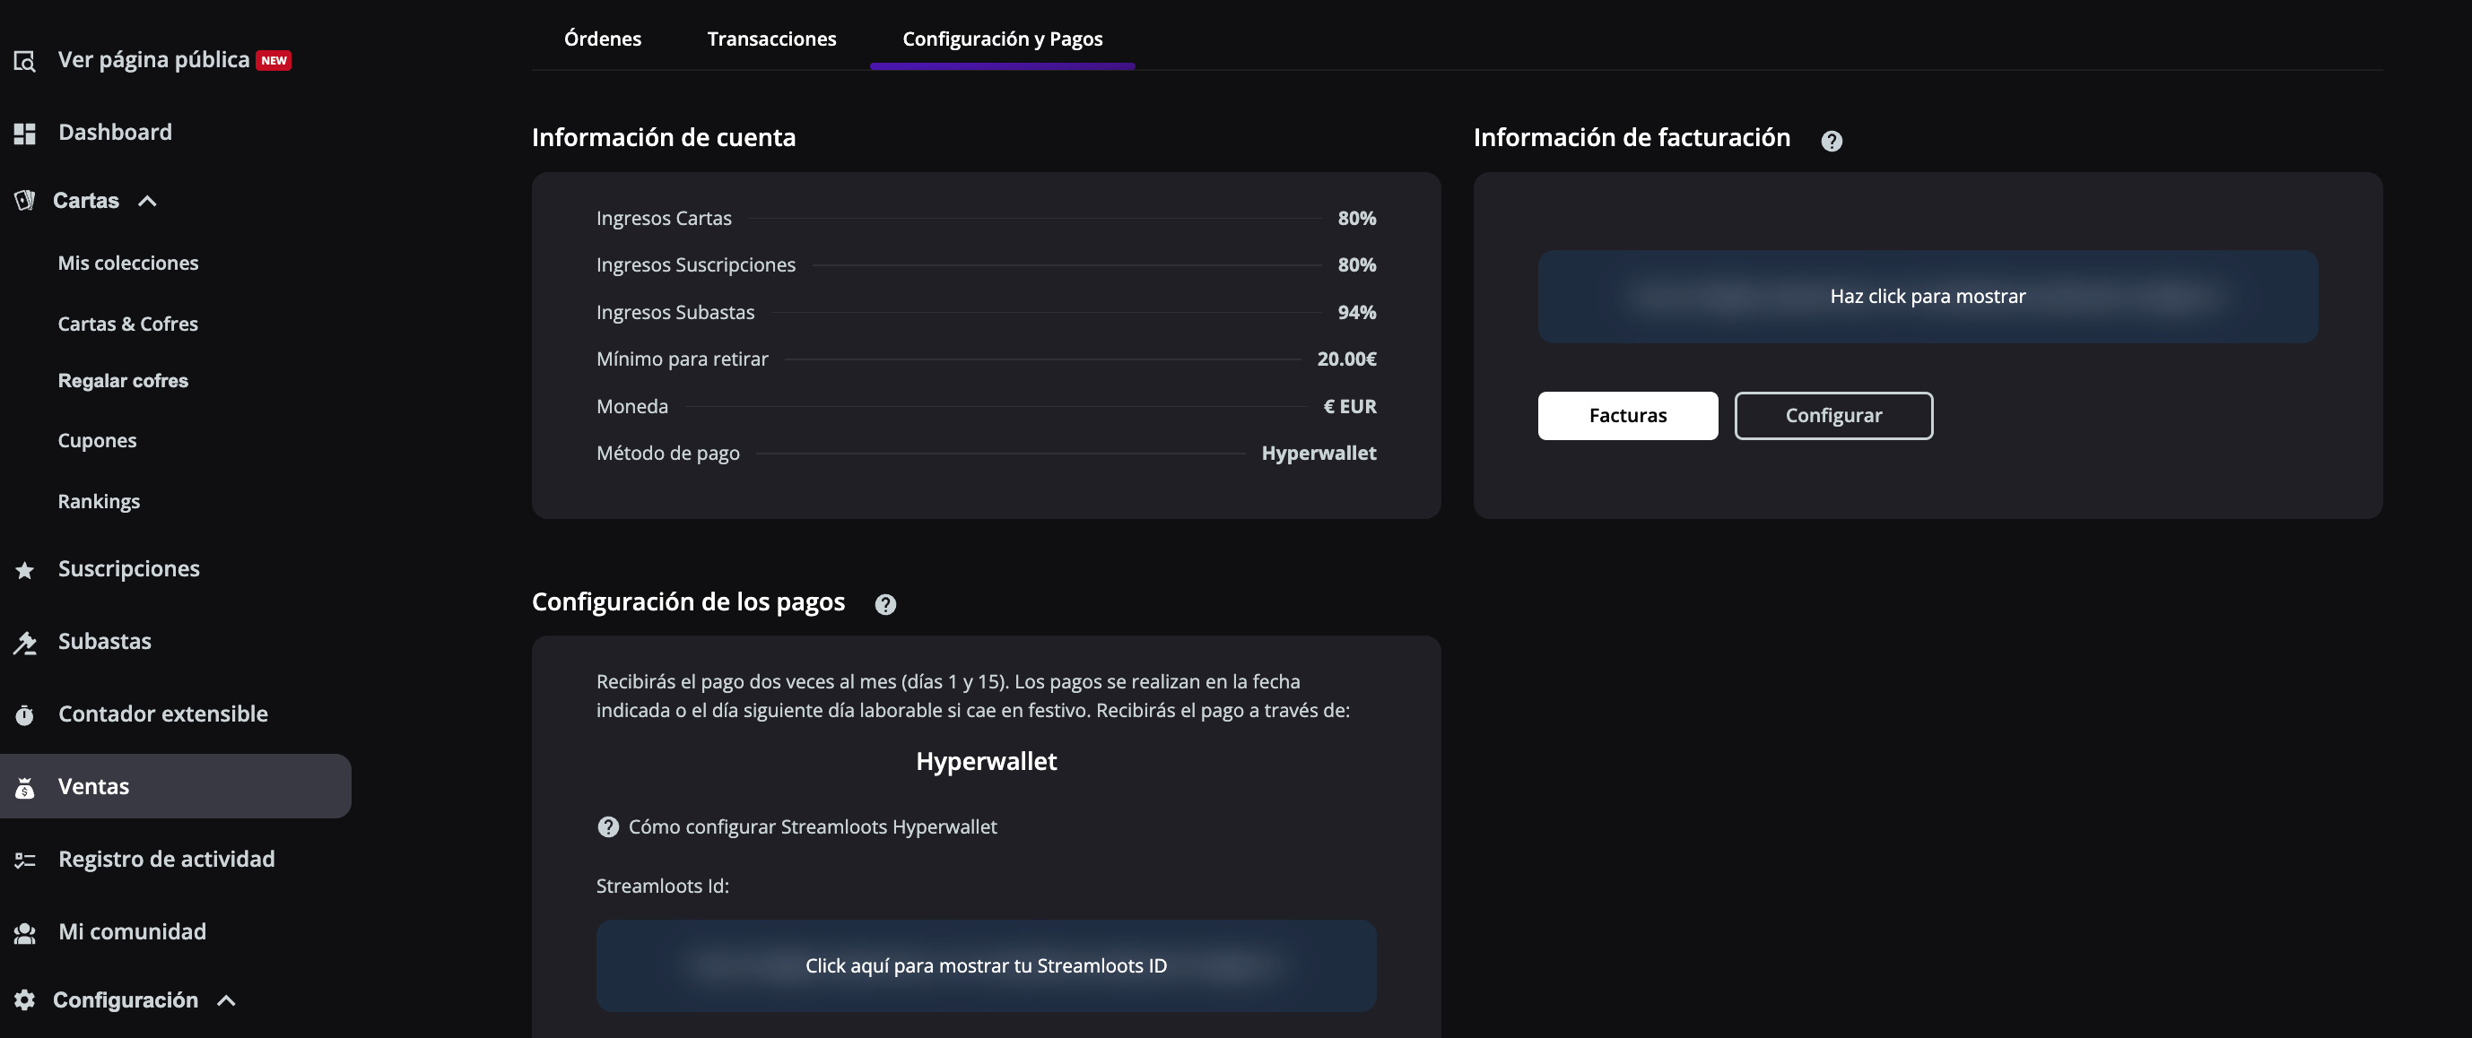Collapse the Configuración section chevron
This screenshot has height=1038, width=2472.
[x=226, y=1000]
